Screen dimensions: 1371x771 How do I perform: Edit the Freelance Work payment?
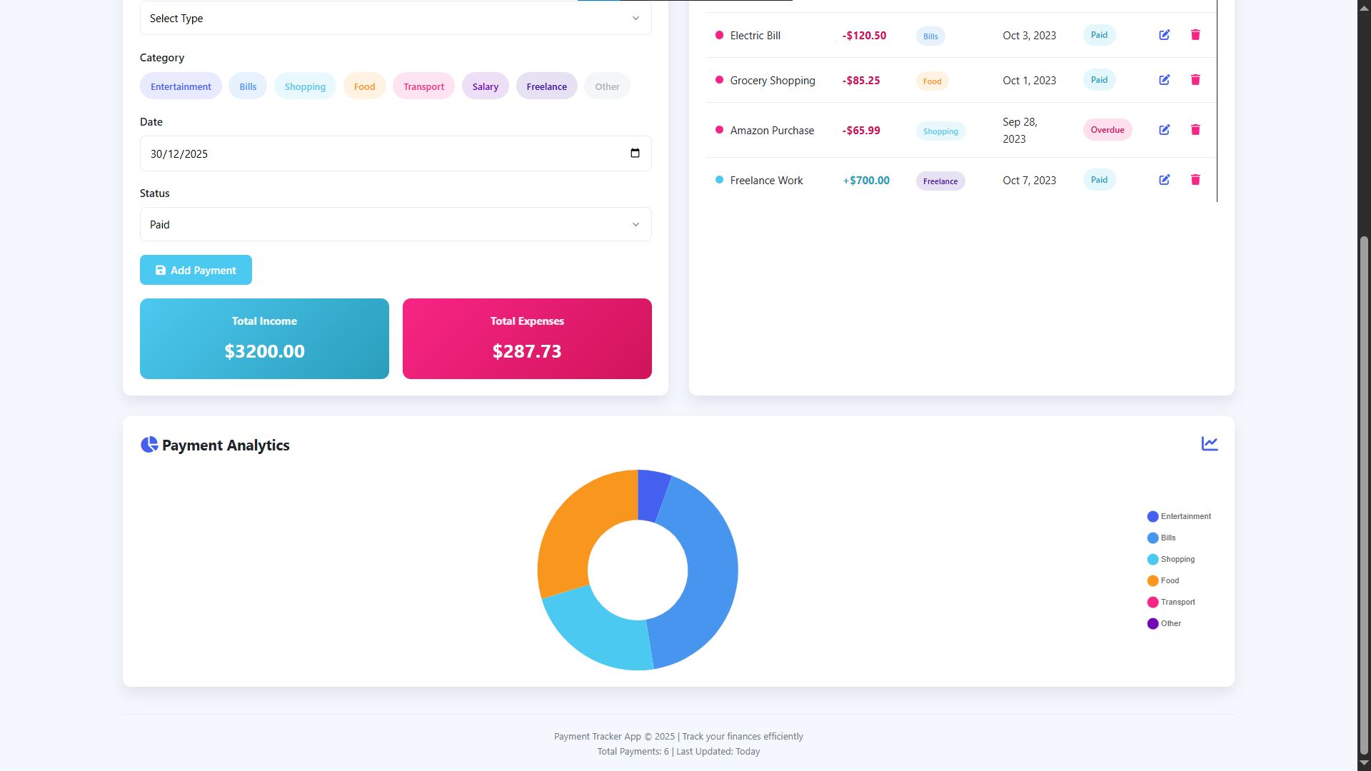pos(1164,180)
